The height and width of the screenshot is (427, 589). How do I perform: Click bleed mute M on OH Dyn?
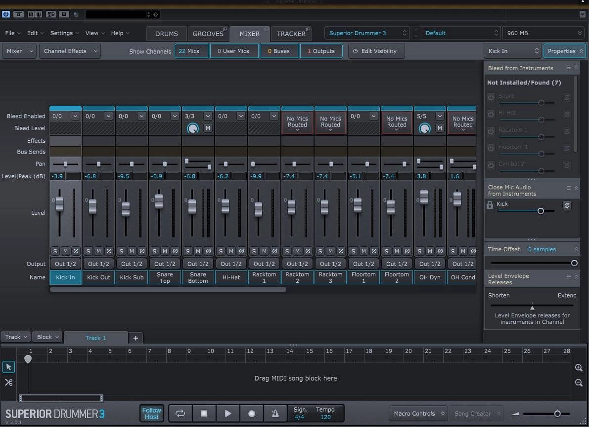click(x=440, y=128)
